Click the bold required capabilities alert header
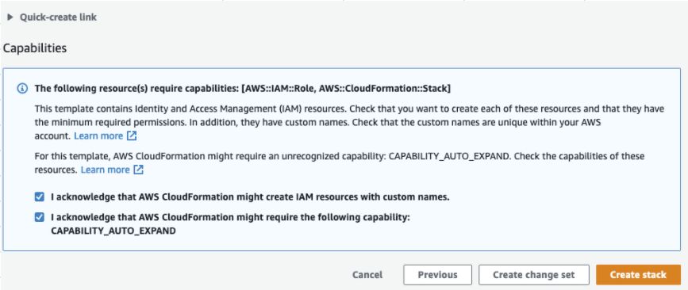 243,89
